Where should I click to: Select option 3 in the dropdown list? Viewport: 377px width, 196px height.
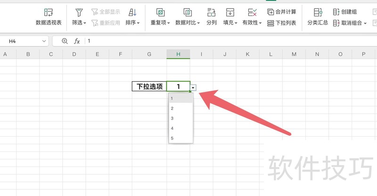[181, 118]
